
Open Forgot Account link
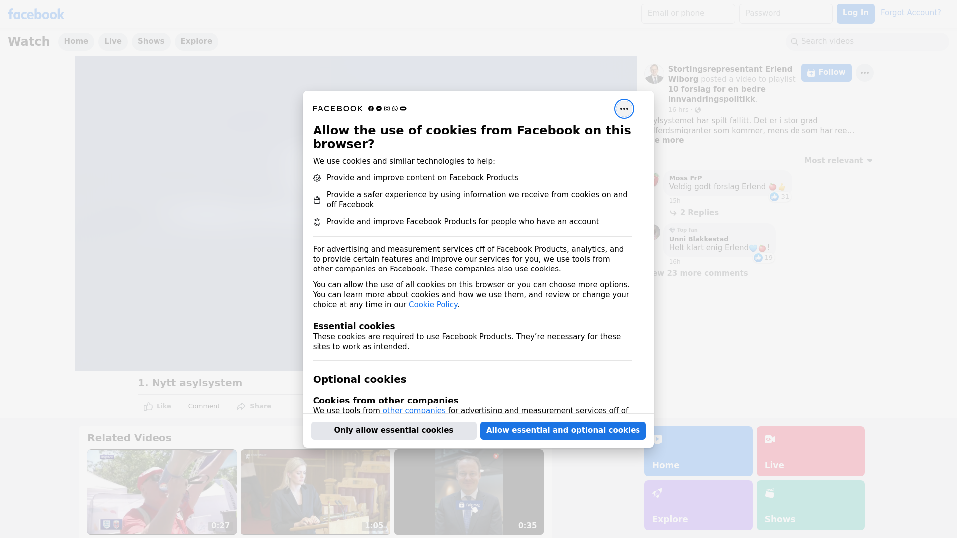click(x=910, y=13)
